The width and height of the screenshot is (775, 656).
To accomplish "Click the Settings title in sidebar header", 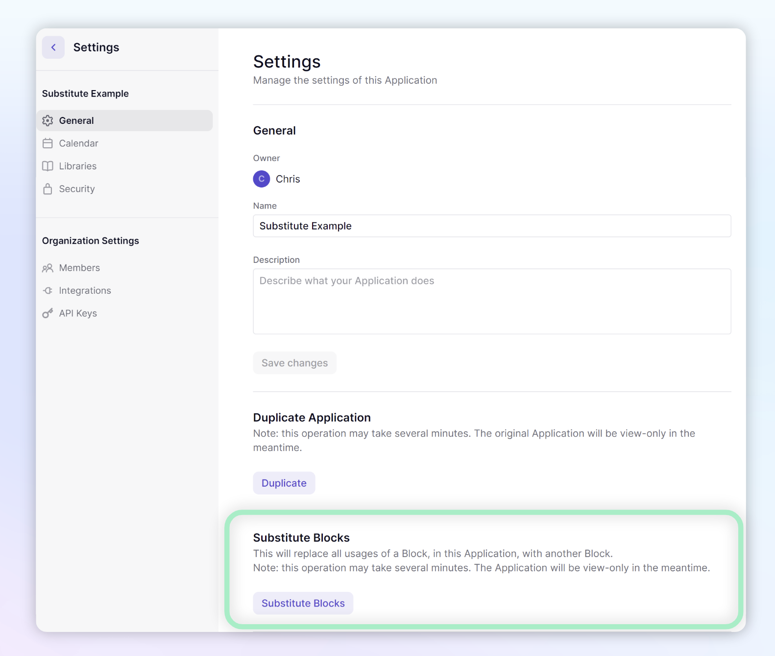I will tap(97, 47).
